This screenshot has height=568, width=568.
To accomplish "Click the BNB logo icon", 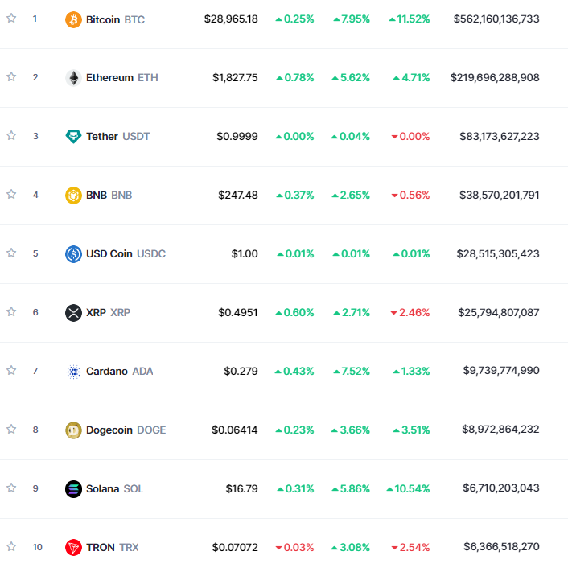I will click(x=73, y=195).
